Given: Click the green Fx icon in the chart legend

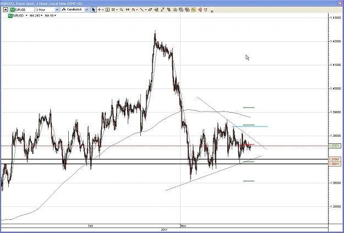Looking at the screenshot, I should [x=10, y=15].
